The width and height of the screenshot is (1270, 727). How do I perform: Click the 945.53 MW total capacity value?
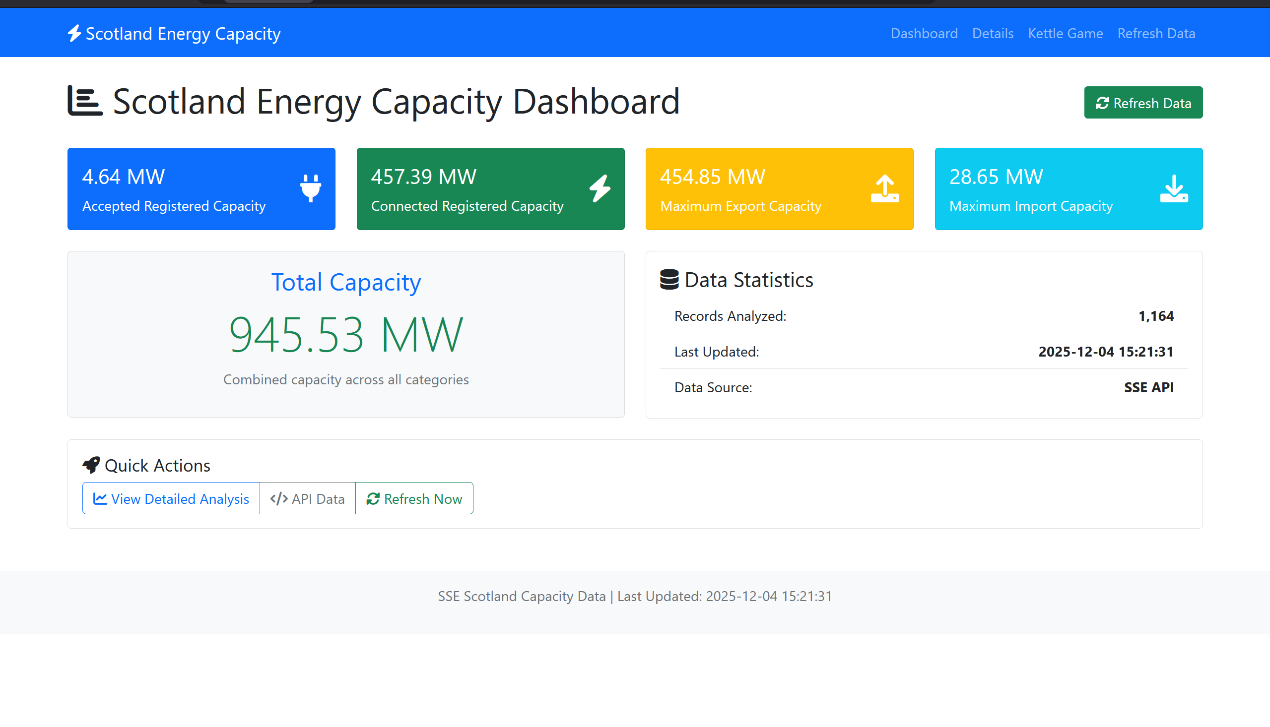coord(346,335)
